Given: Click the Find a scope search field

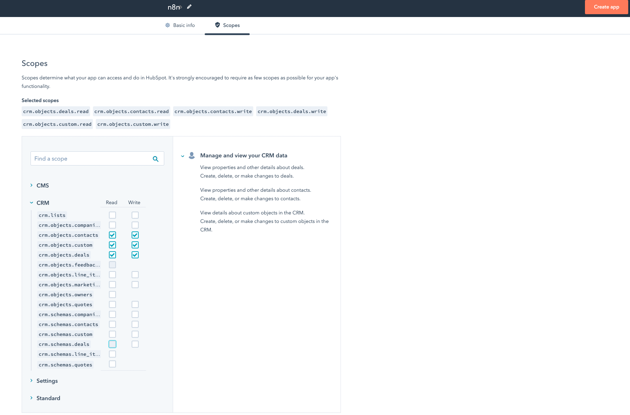Looking at the screenshot, I should (x=89, y=158).
